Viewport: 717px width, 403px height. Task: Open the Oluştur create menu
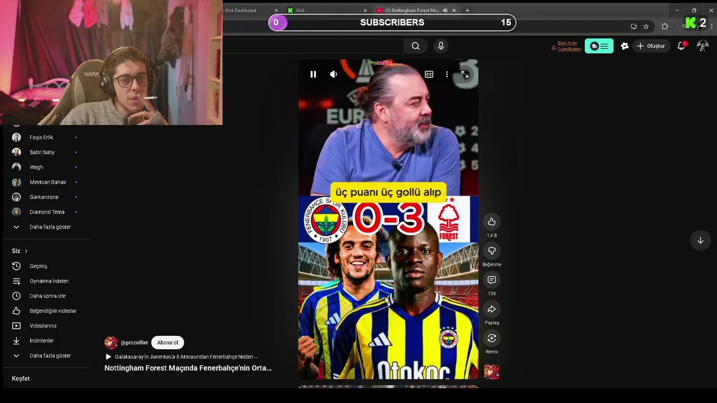pyautogui.click(x=651, y=46)
